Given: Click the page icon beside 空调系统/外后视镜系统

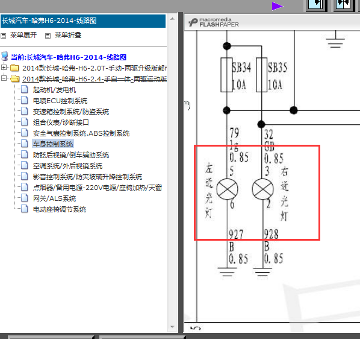Looking at the screenshot, I should (x=25, y=166).
